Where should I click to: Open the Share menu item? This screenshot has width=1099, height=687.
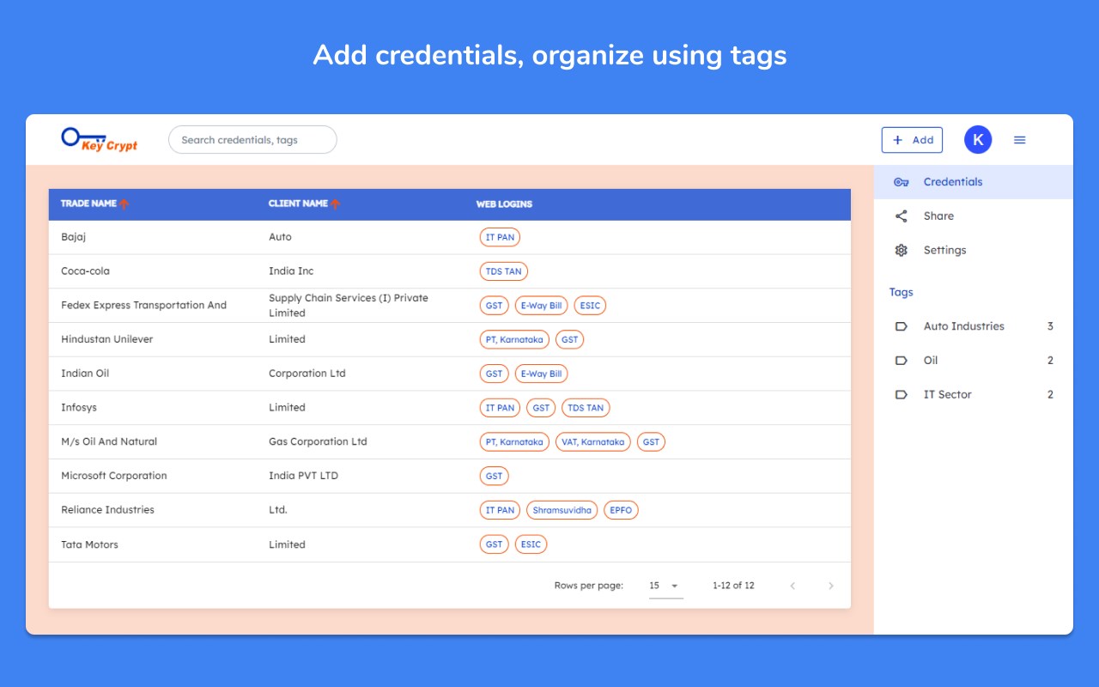tap(974, 216)
